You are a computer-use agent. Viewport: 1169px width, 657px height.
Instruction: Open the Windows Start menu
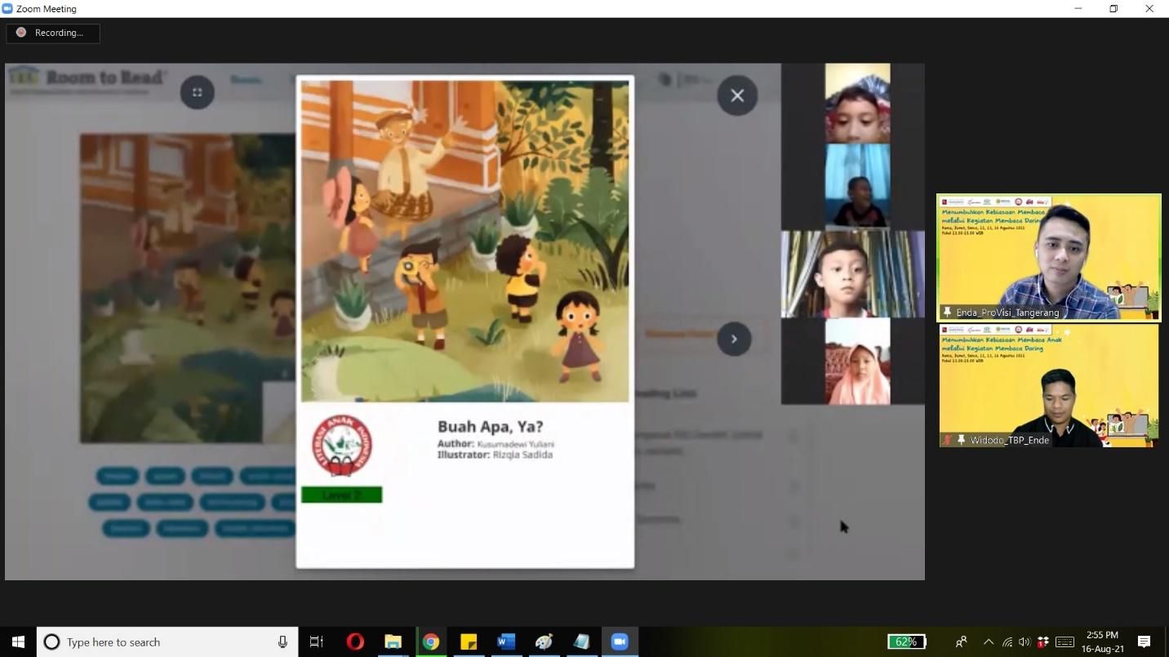(18, 642)
